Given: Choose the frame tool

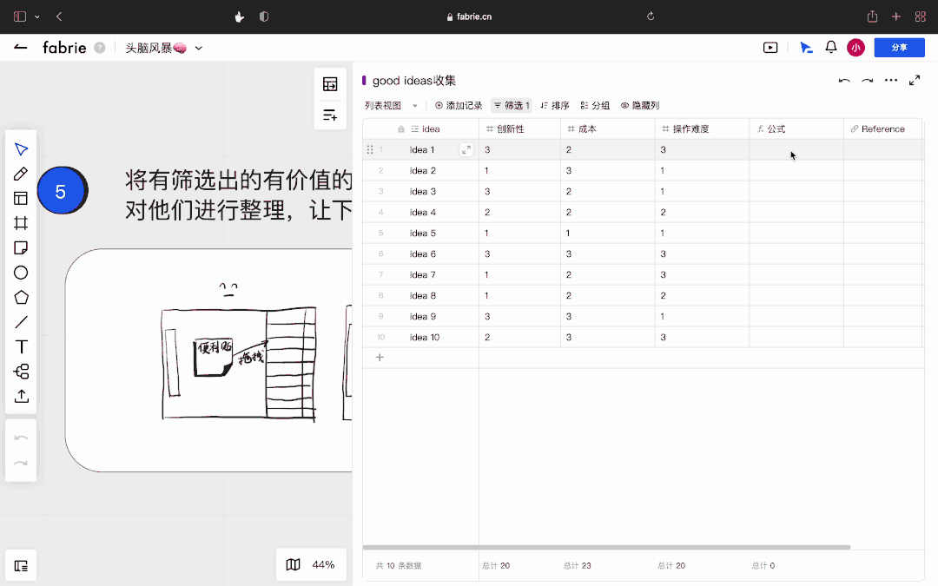Looking at the screenshot, I should (21, 223).
